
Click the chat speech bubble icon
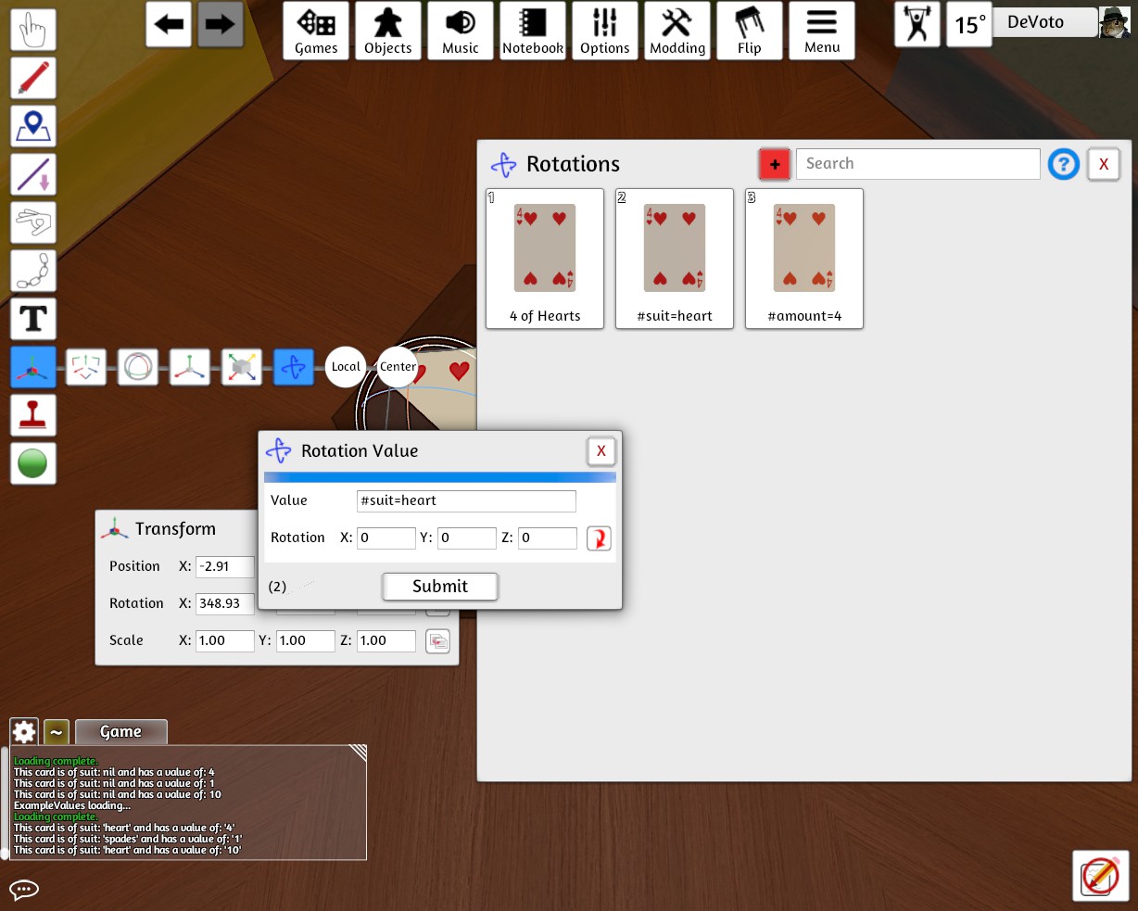tap(24, 890)
